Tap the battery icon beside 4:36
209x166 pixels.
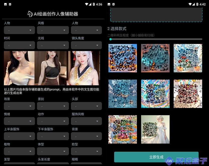94,4
